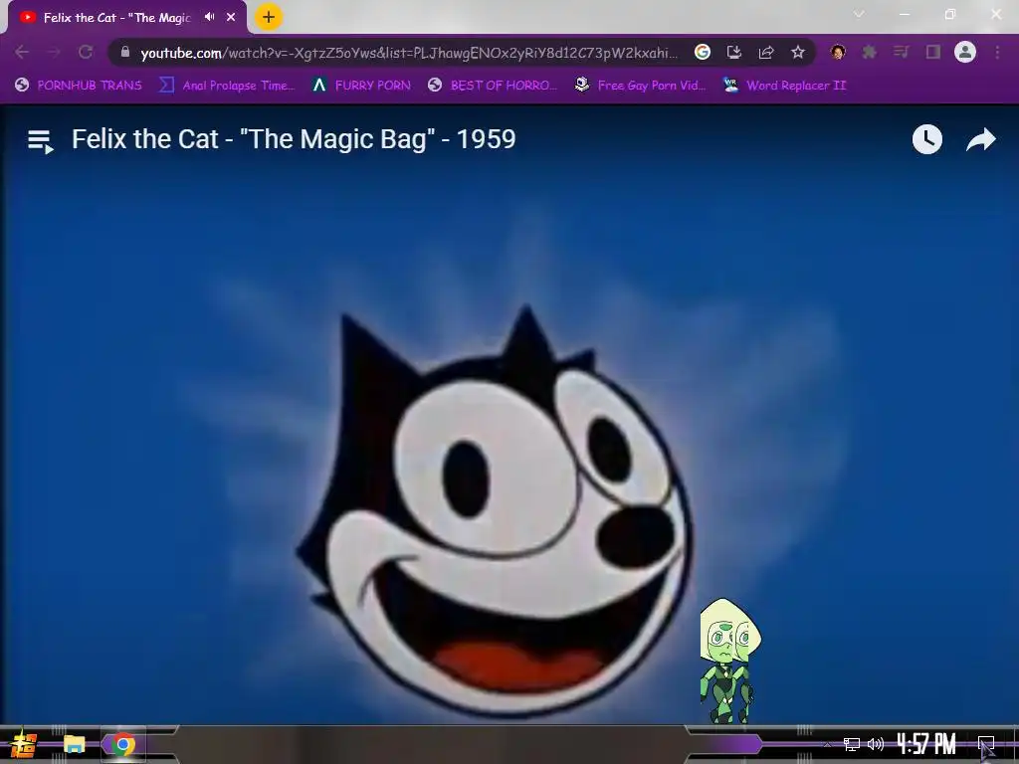The height and width of the screenshot is (764, 1019).
Task: Mute the tab using its speaker icon
Action: [209, 17]
